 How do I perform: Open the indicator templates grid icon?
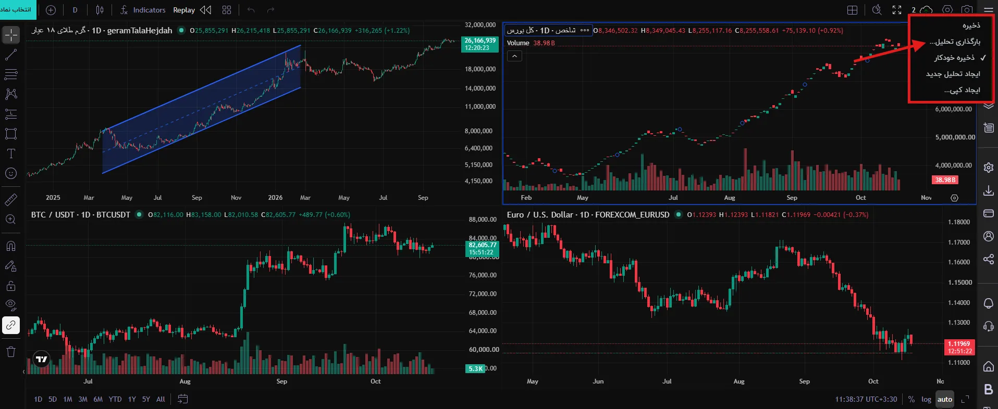227,10
